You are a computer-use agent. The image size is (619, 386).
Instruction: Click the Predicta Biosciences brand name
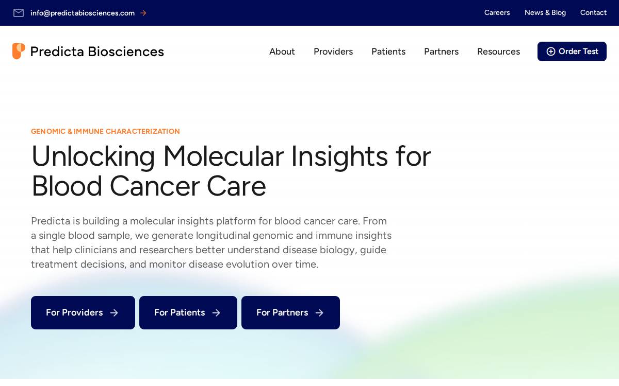click(97, 51)
